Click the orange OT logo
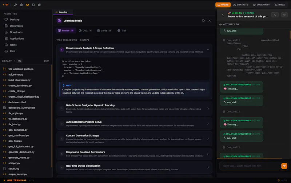The height and width of the screenshot is (183, 291). (x=6, y=5)
